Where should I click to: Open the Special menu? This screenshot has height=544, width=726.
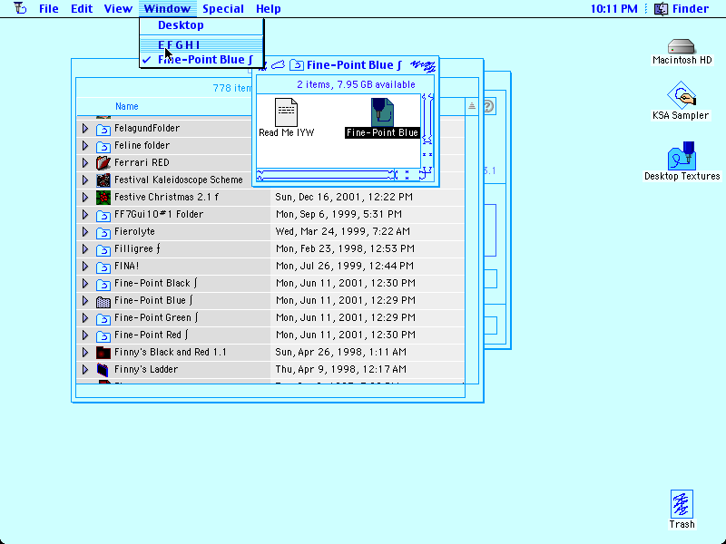click(x=223, y=9)
